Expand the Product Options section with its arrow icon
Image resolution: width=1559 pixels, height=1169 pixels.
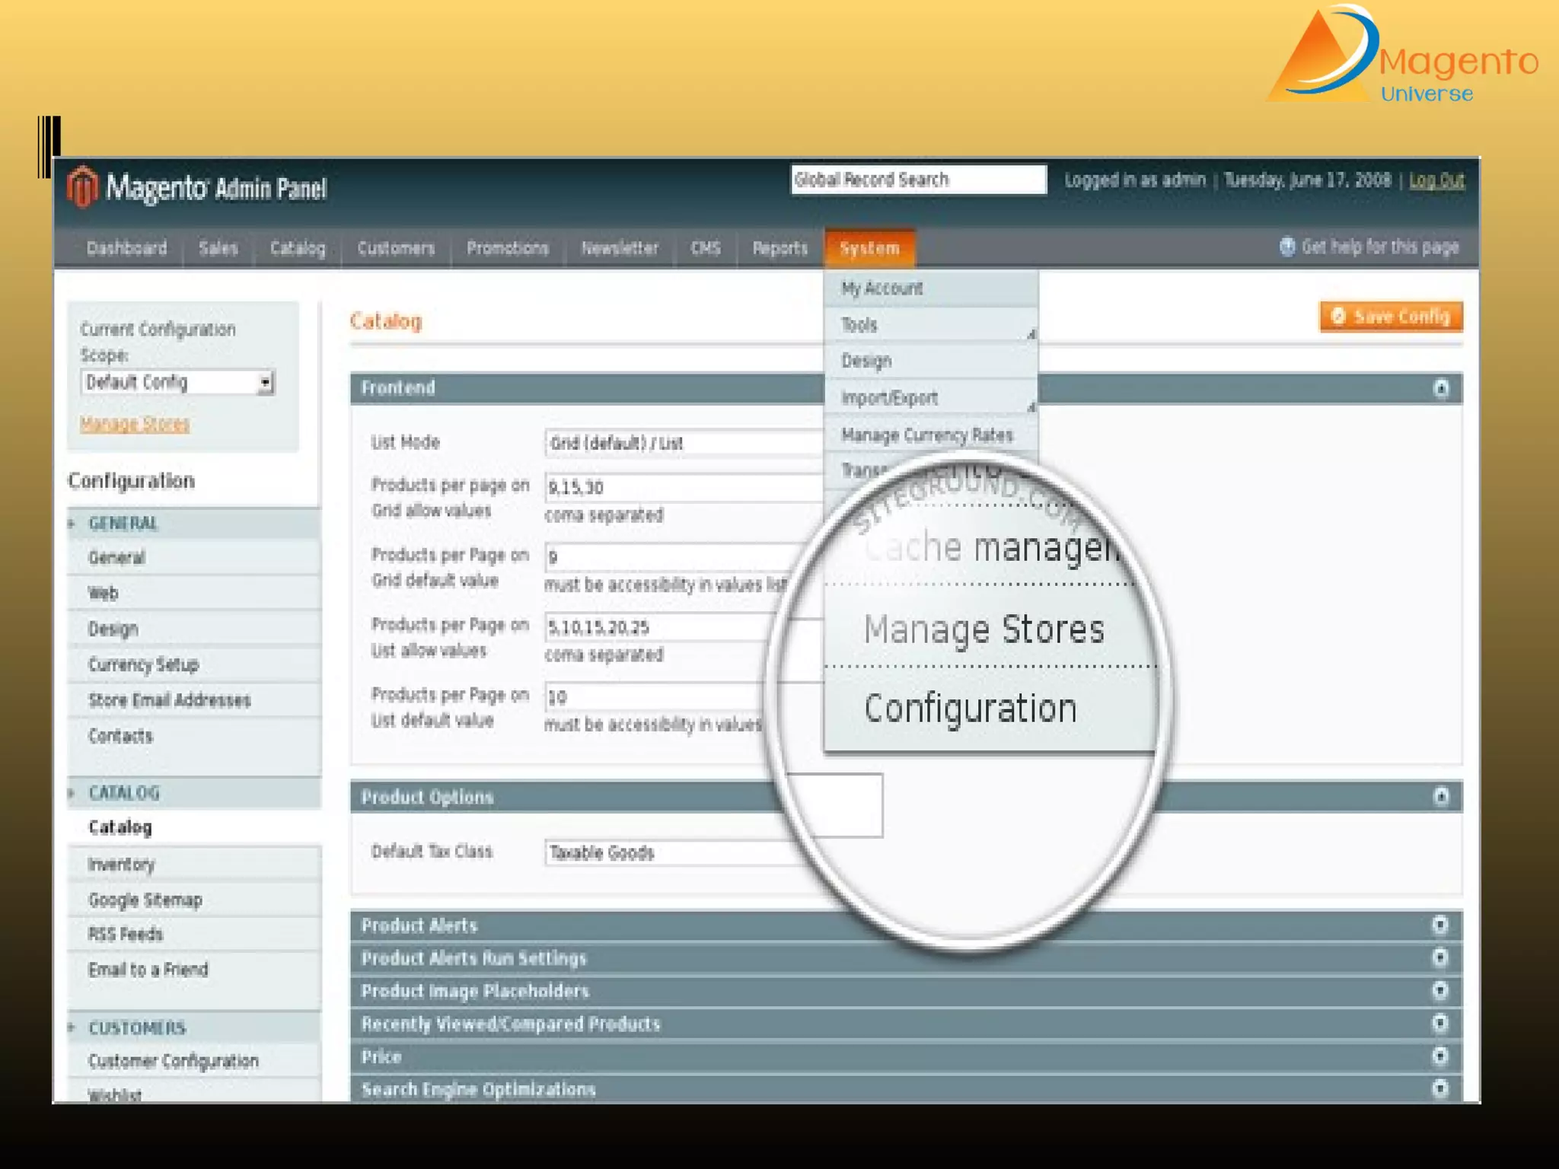coord(1440,797)
